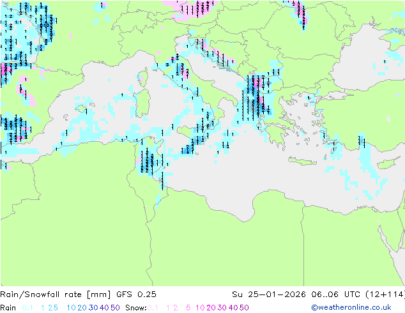Click the island of Sardinia on the map
This screenshot has height=313, width=405.
tap(143, 104)
